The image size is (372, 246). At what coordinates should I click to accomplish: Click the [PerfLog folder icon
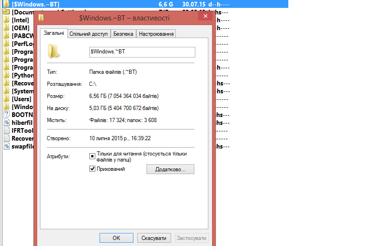pyautogui.click(x=7, y=44)
